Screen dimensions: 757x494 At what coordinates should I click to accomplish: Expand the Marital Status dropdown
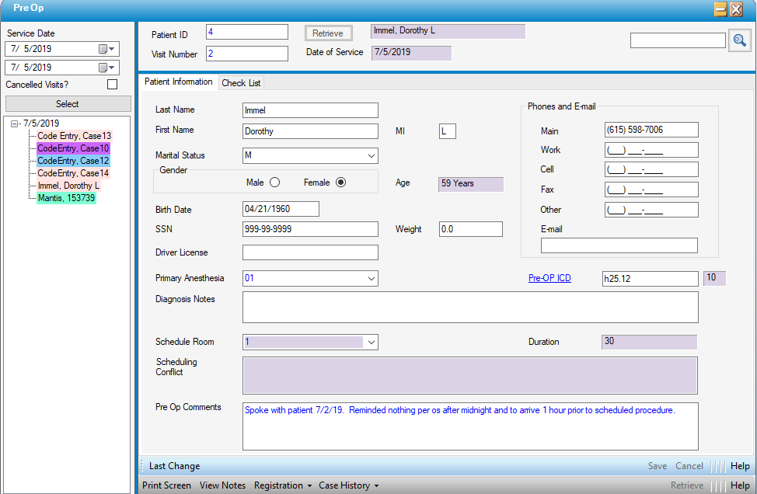pyautogui.click(x=371, y=156)
